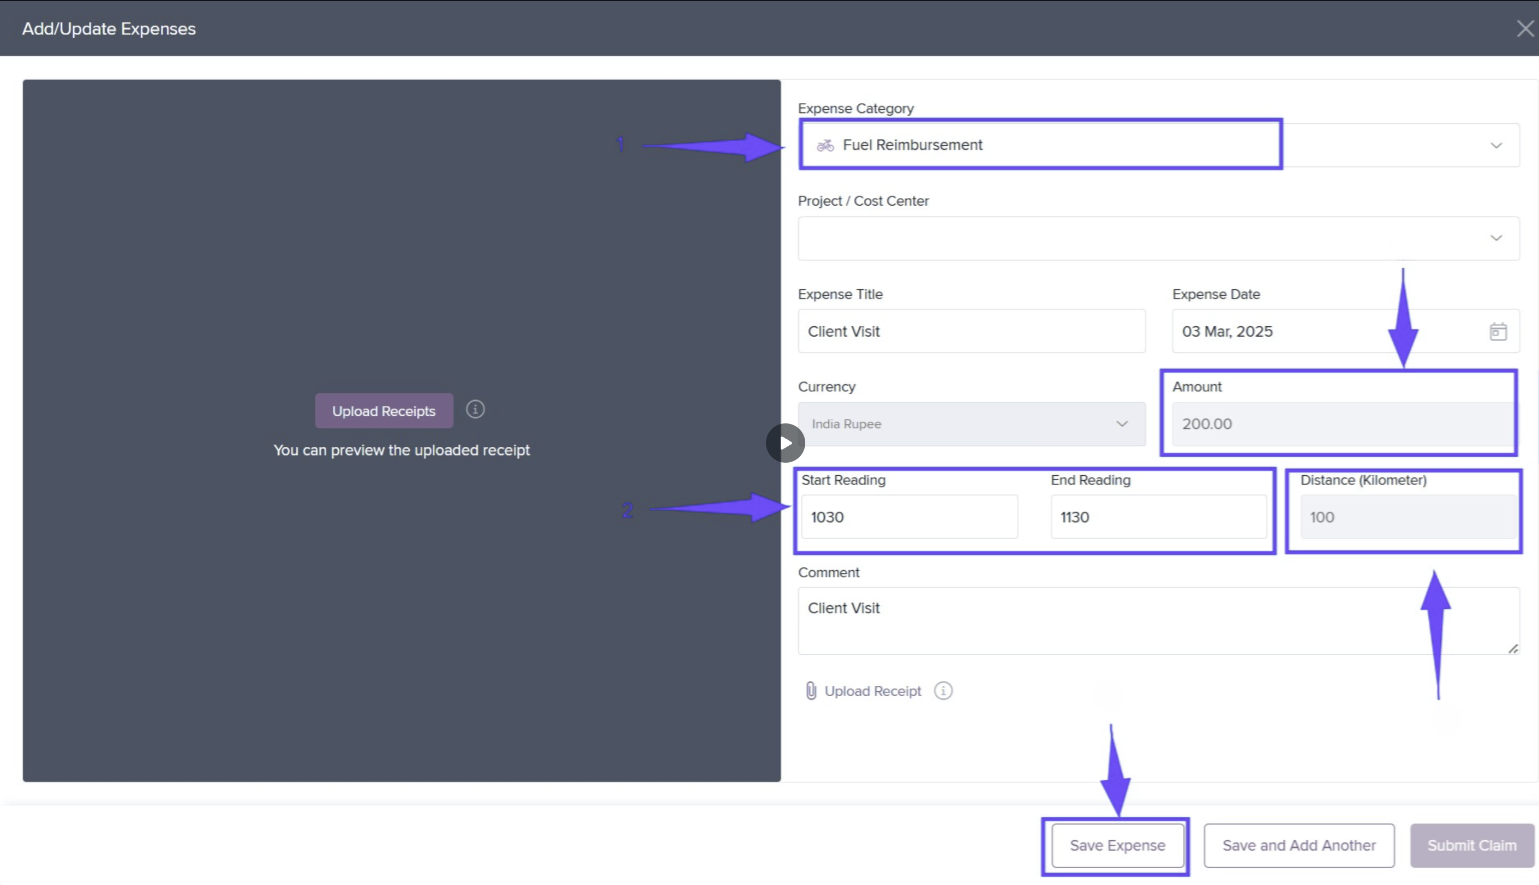Open the India Rupee currency dropdown
1539x885 pixels.
point(971,423)
